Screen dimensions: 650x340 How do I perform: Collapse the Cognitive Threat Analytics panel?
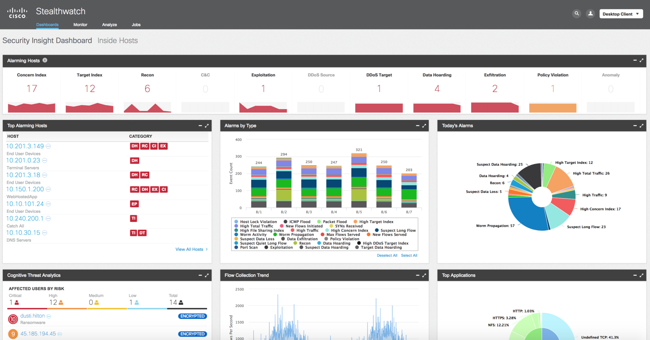click(x=200, y=275)
